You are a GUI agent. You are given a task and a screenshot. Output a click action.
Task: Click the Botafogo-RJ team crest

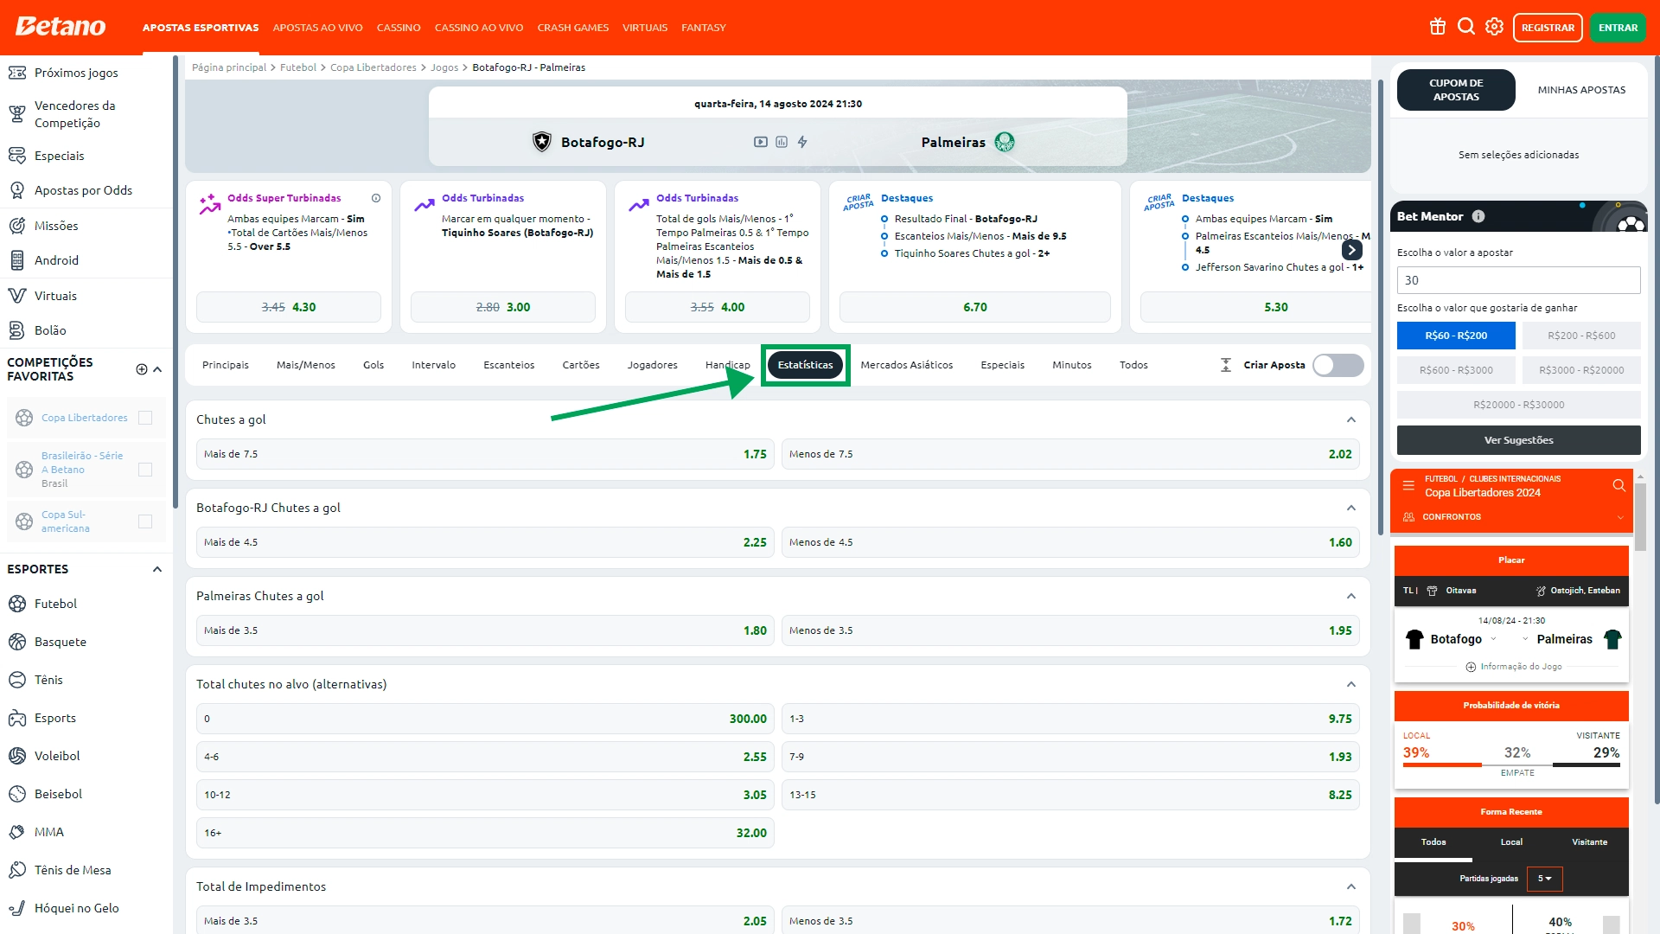coord(542,142)
